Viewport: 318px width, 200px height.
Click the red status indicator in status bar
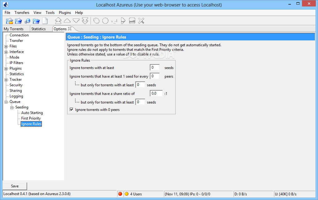tap(120, 194)
